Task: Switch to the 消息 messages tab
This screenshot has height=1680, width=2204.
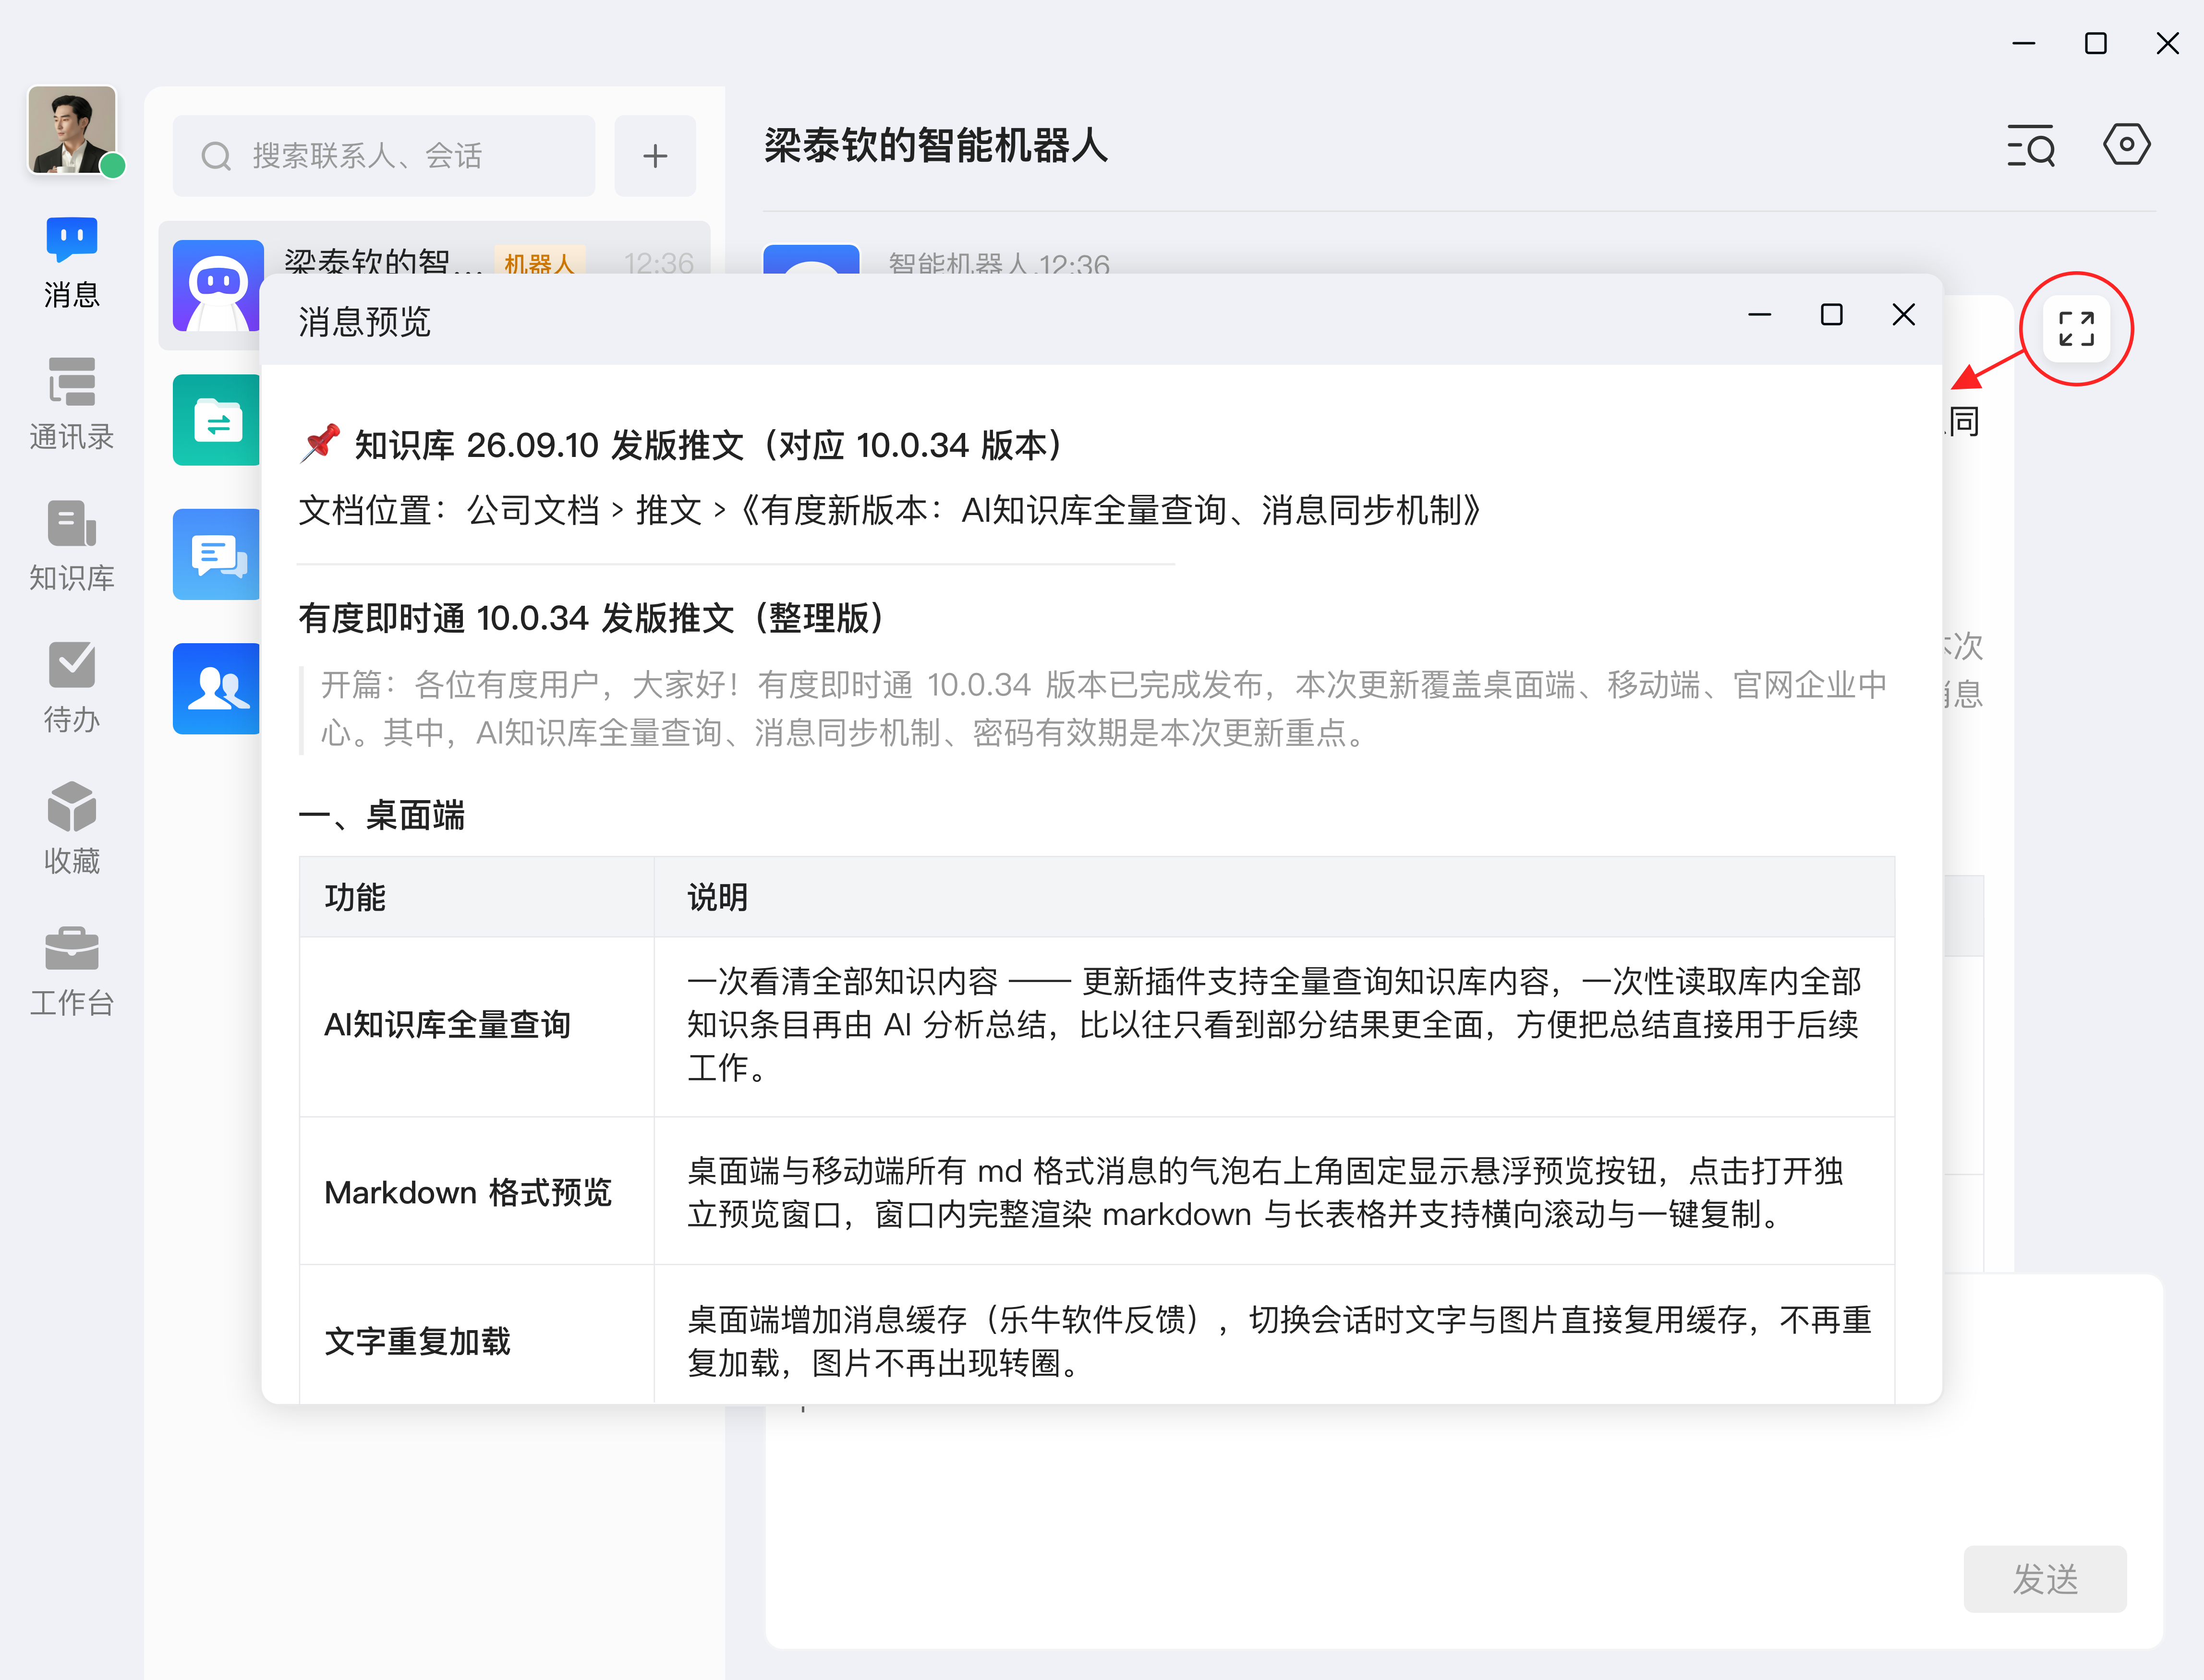Action: click(x=72, y=264)
